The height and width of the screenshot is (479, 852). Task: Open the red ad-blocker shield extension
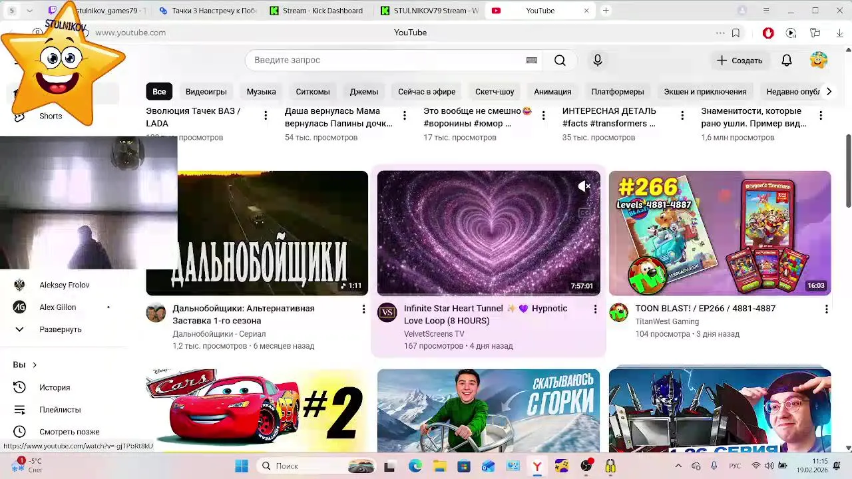[768, 33]
